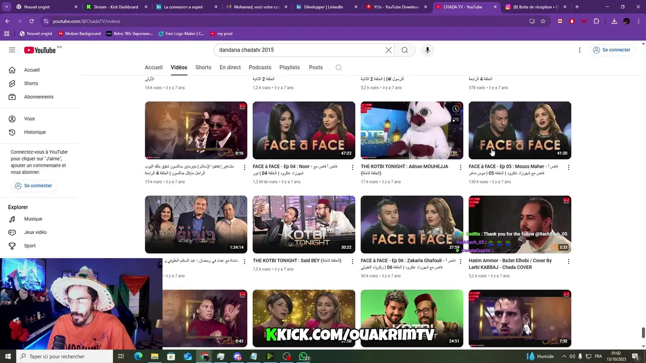Open the YouTube hamburger guide menu

click(12, 50)
